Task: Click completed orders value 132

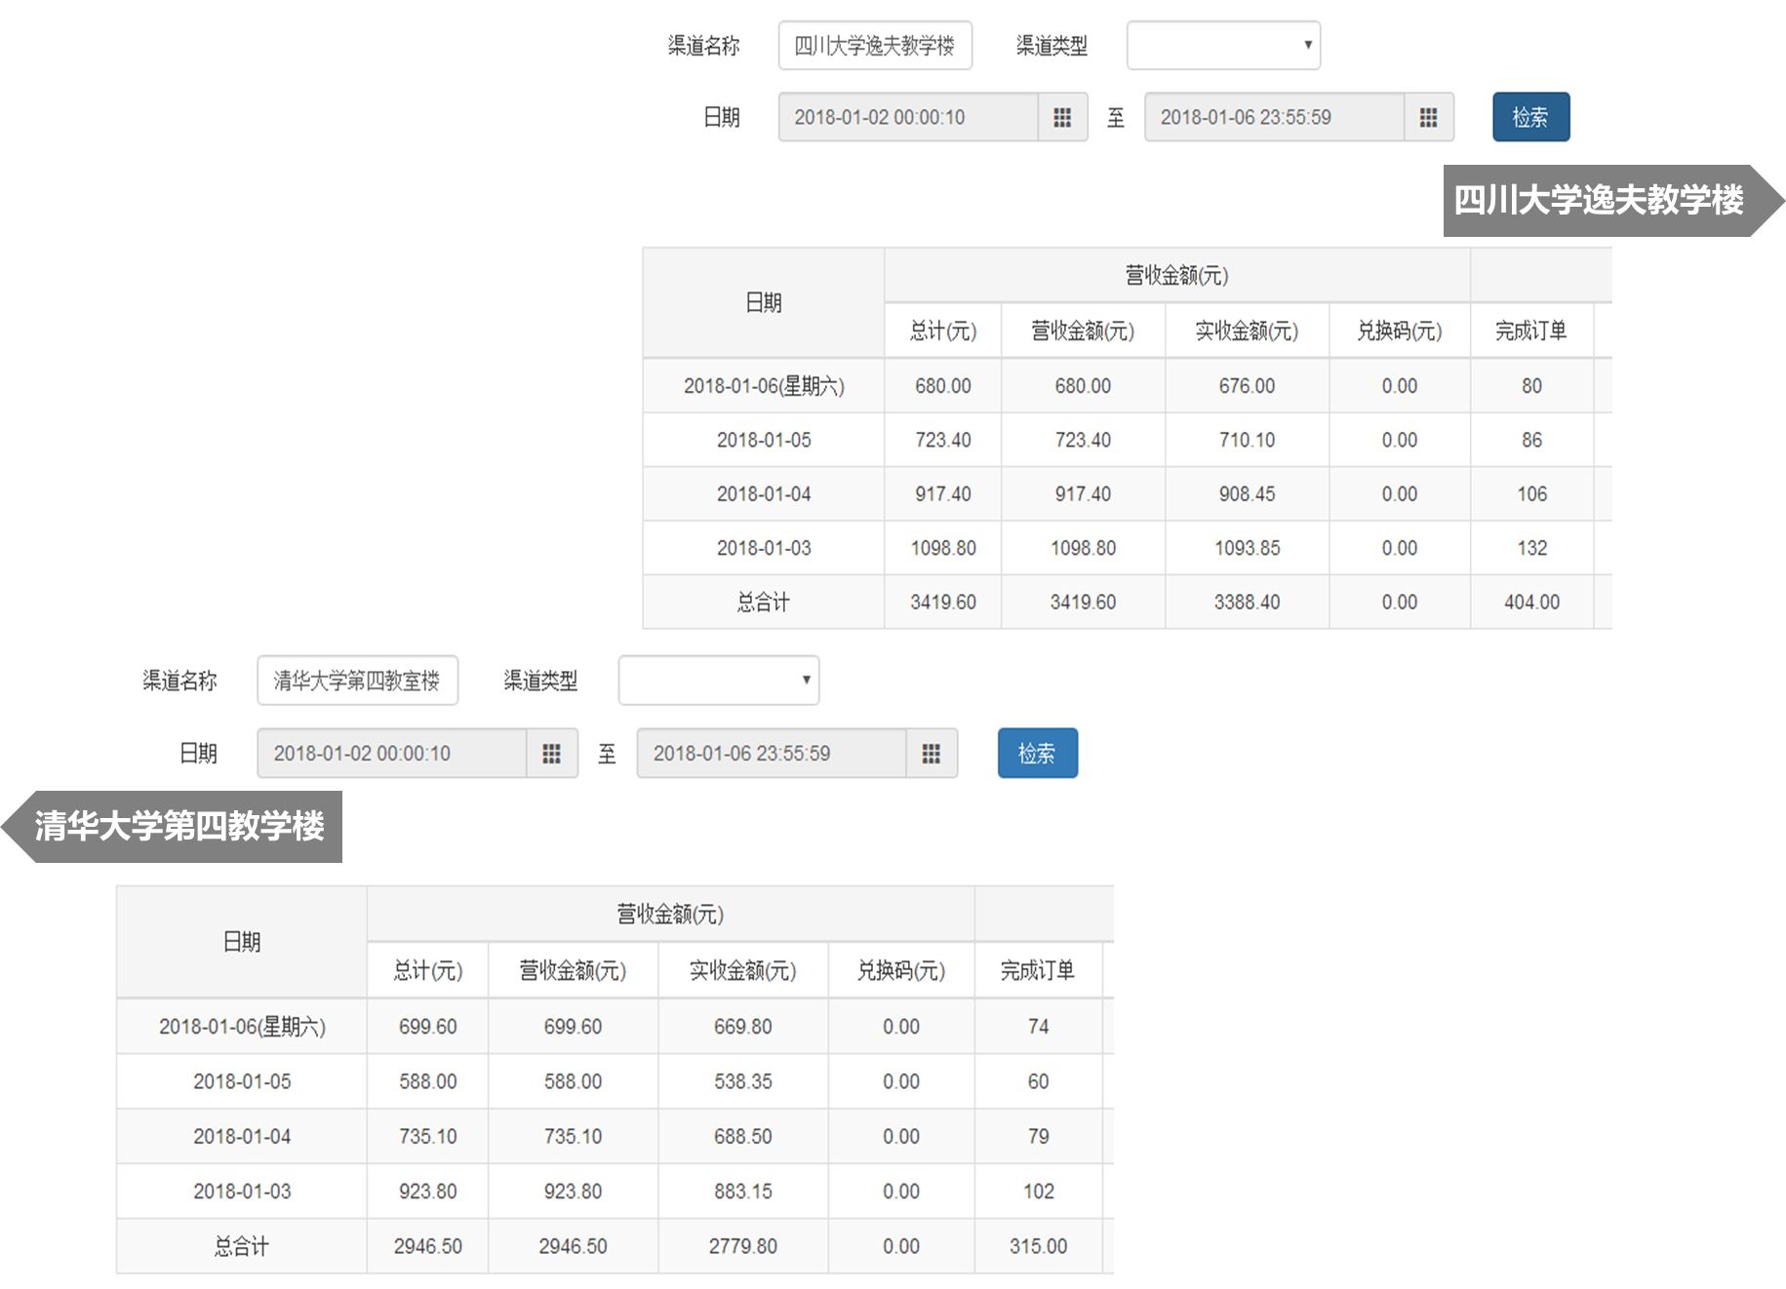Action: pyautogui.click(x=1531, y=548)
